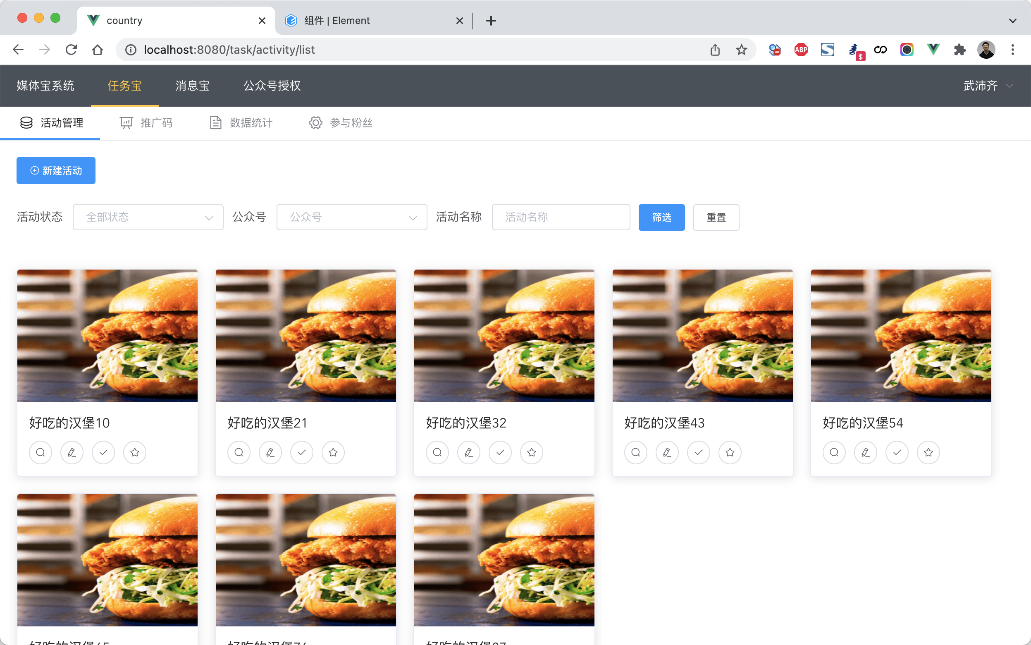Click search icon on 好吃的汉堡10 card
The image size is (1031, 645).
coord(41,452)
